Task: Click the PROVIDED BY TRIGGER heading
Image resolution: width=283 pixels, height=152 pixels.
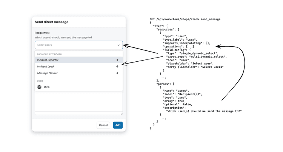Action: 49,54
